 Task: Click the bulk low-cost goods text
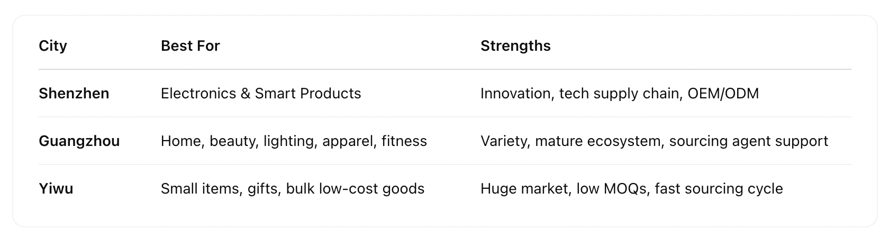(355, 189)
